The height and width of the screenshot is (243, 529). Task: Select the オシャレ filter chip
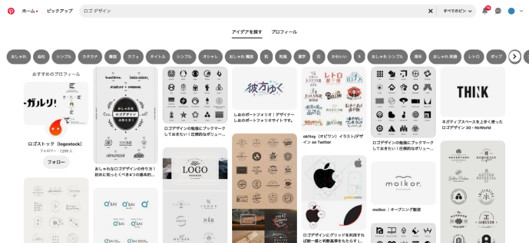tap(210, 57)
